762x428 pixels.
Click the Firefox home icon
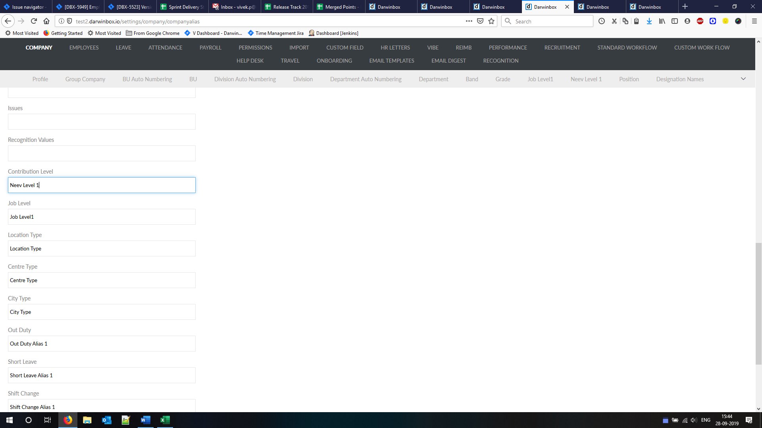[x=46, y=21]
